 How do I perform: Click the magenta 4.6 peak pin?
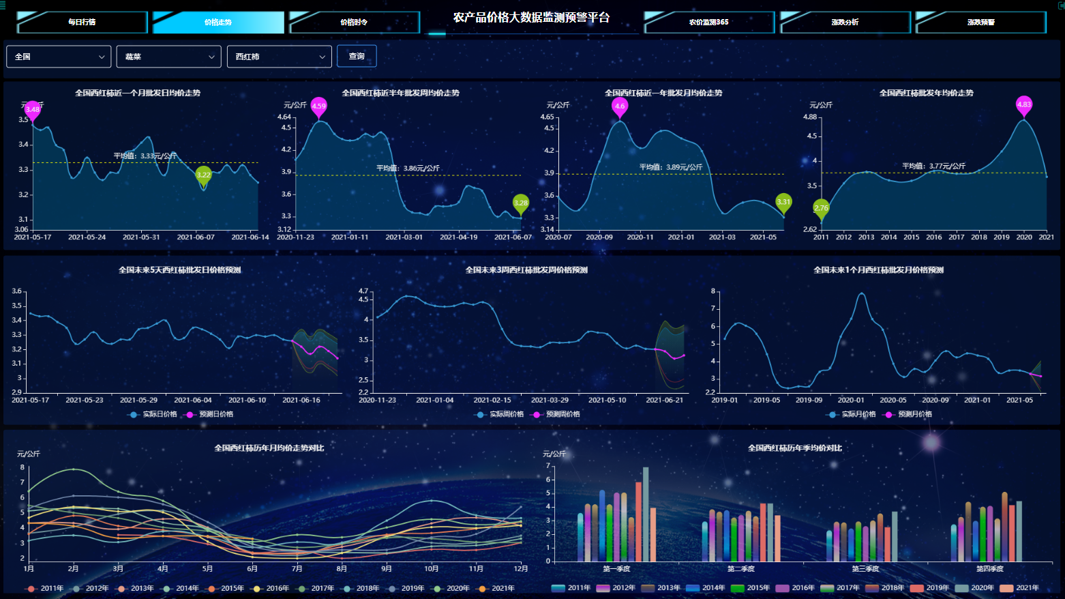click(619, 106)
